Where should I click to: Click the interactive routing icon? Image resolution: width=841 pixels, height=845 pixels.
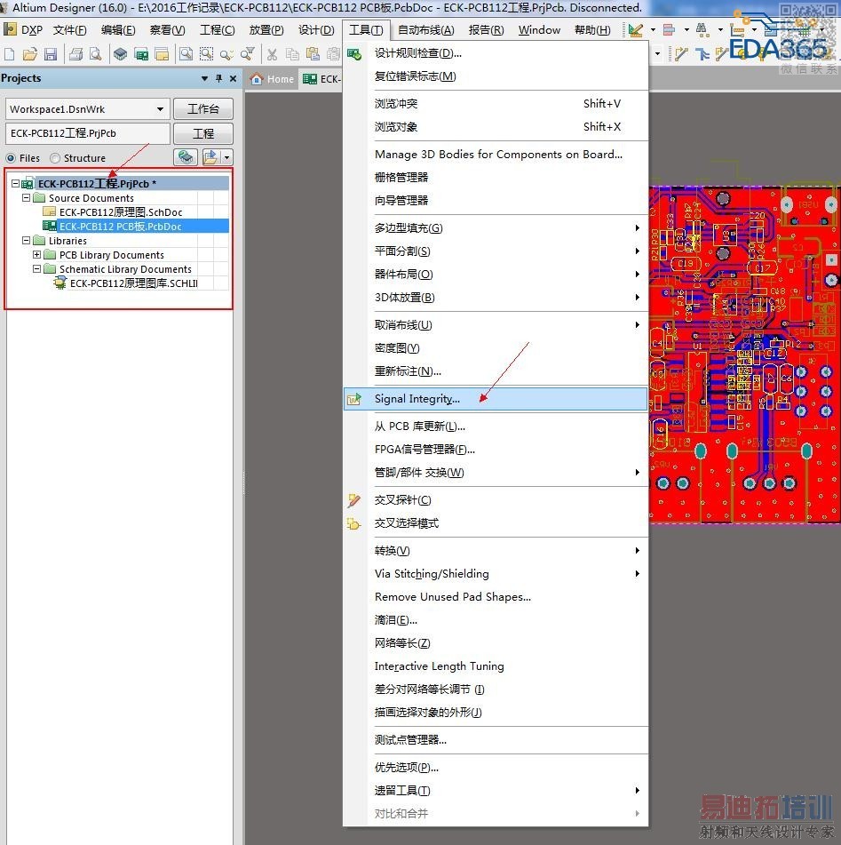(x=681, y=53)
